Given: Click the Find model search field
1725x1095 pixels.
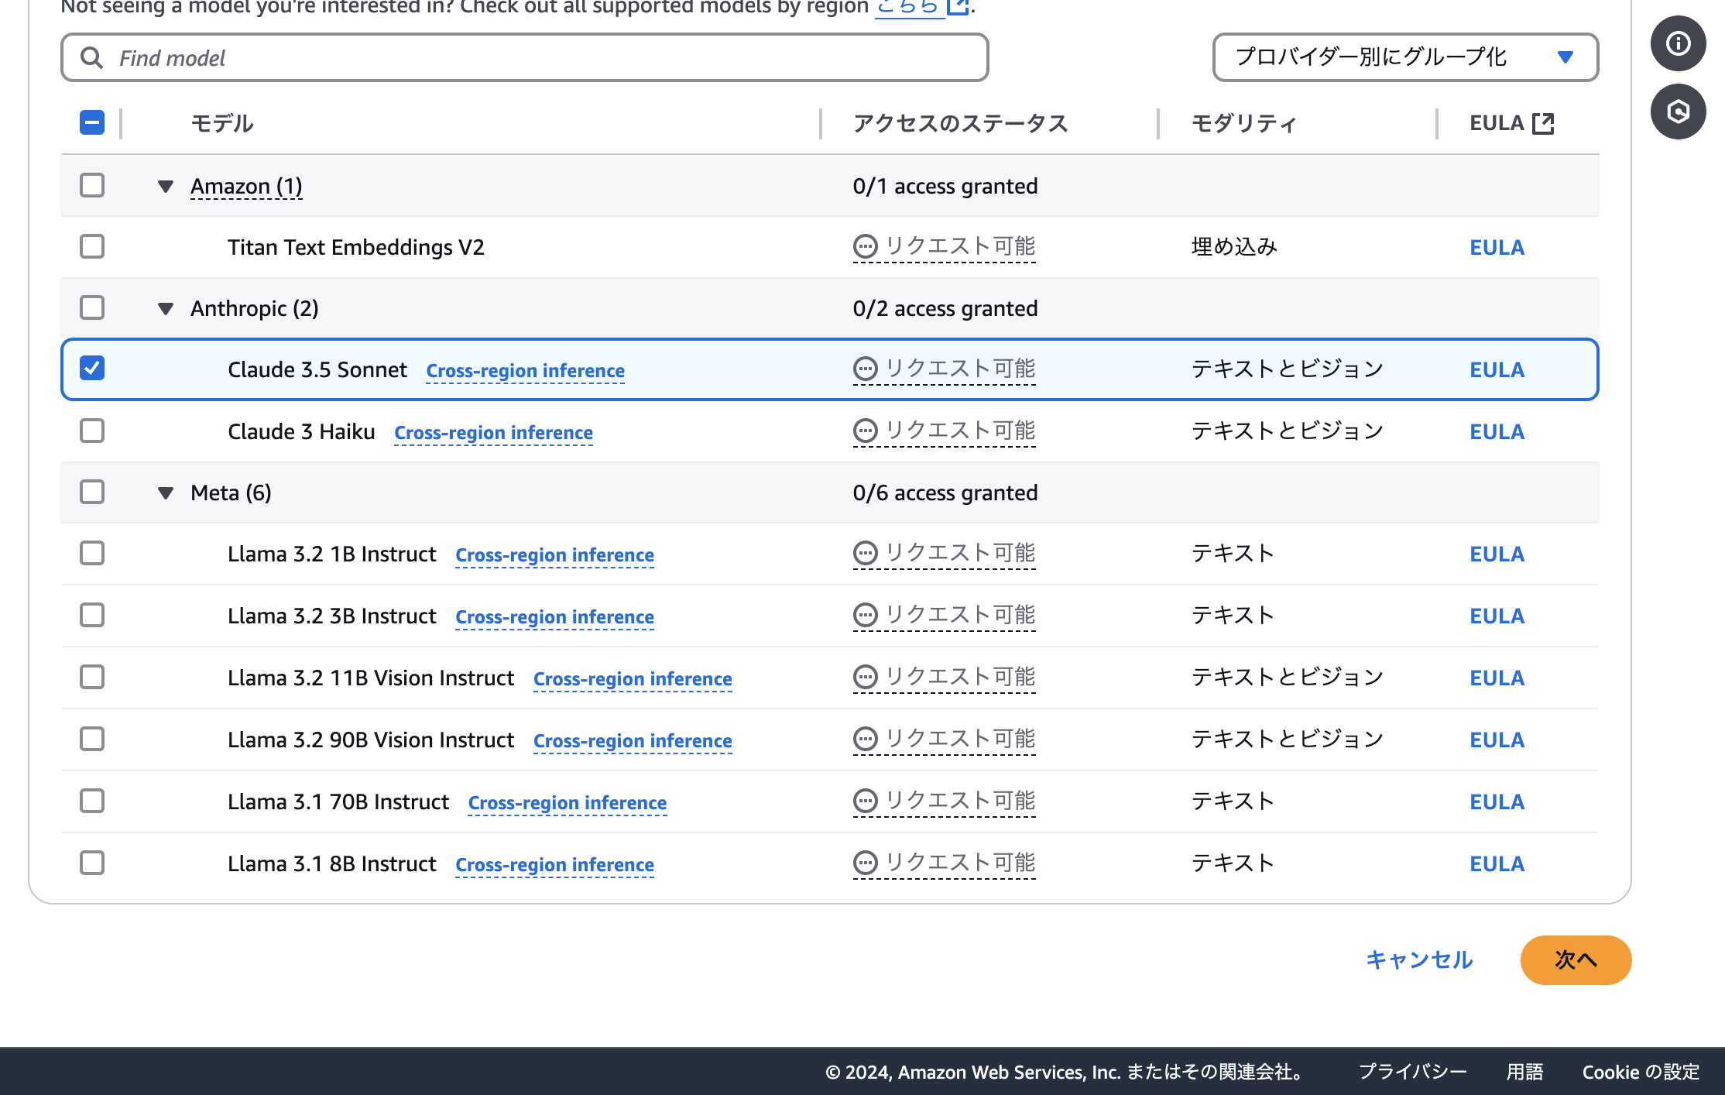Looking at the screenshot, I should coord(542,58).
